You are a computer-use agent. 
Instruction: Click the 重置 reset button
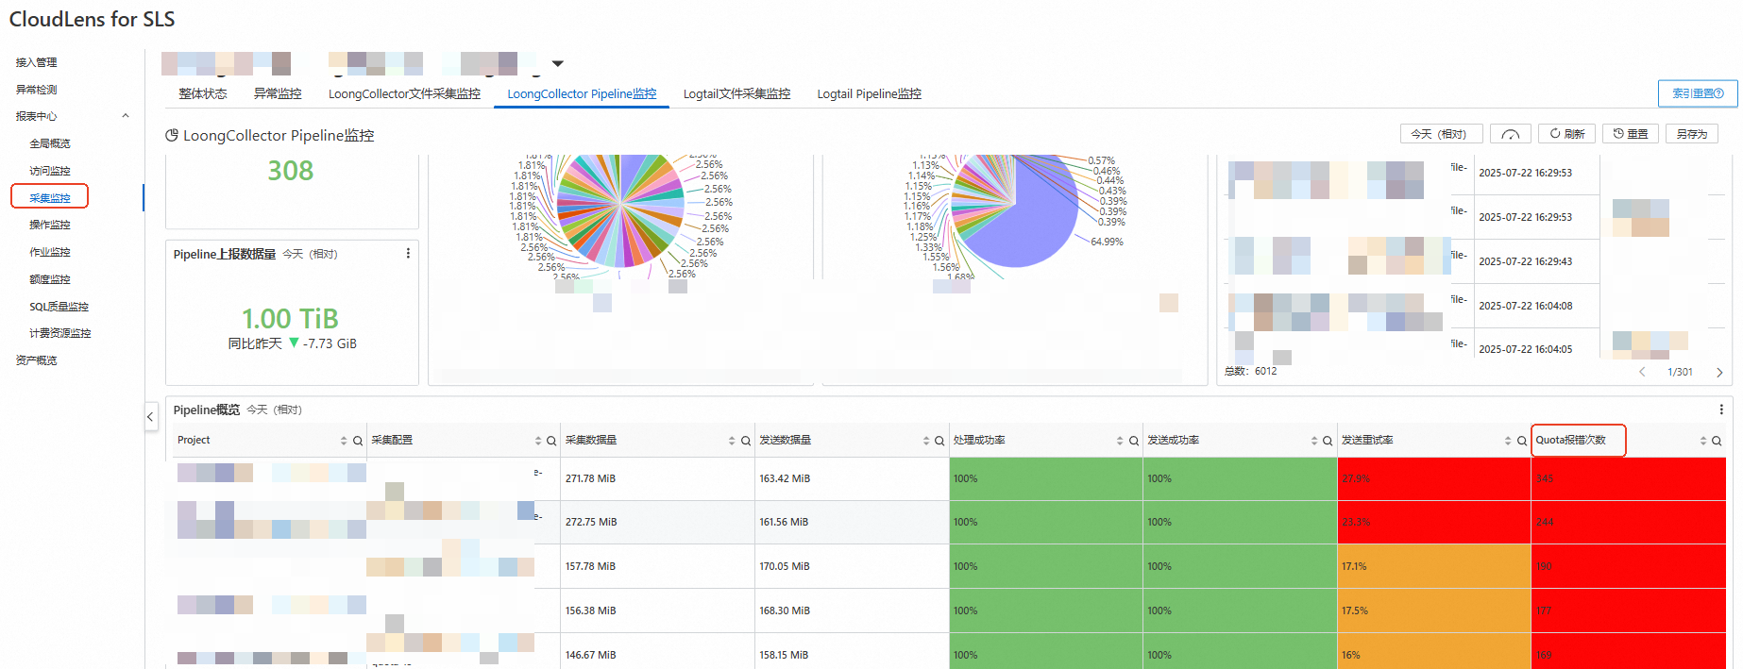pos(1631,134)
